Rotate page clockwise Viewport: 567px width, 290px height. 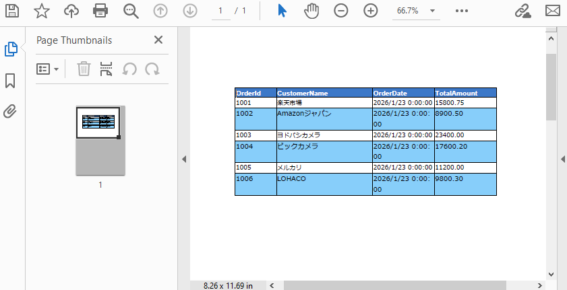(152, 69)
